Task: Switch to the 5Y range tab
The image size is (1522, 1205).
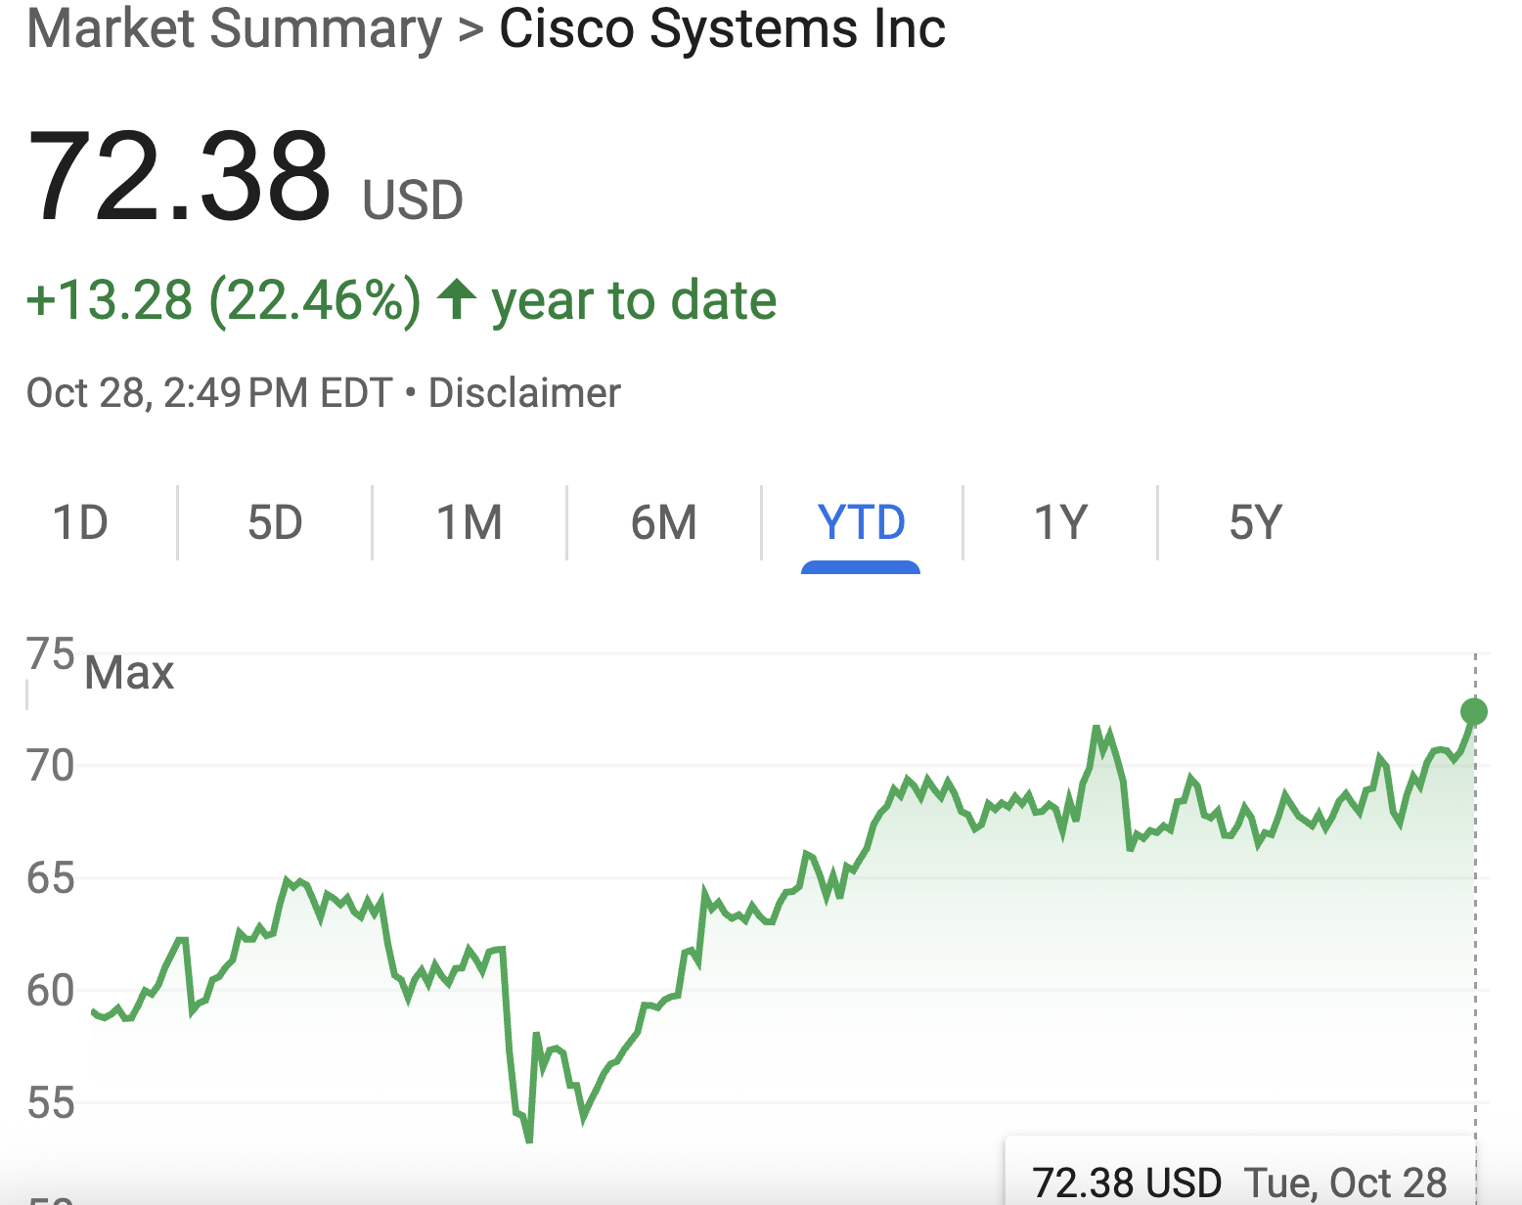Action: [1255, 522]
